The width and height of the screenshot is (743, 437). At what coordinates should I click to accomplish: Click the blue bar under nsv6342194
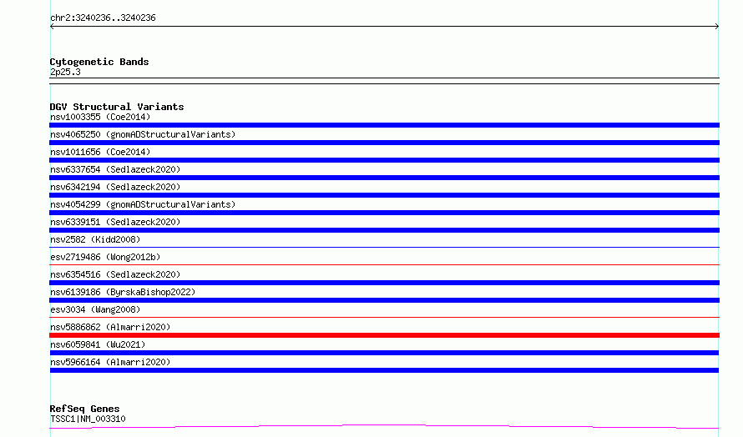point(384,195)
